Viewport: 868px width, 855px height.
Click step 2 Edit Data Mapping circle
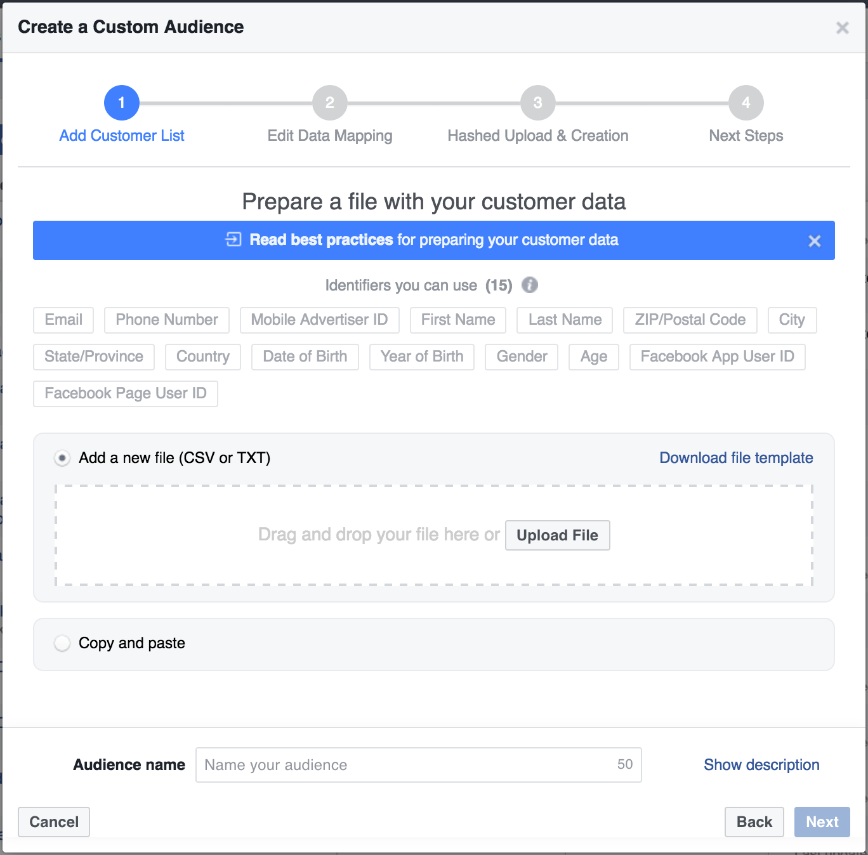[329, 102]
